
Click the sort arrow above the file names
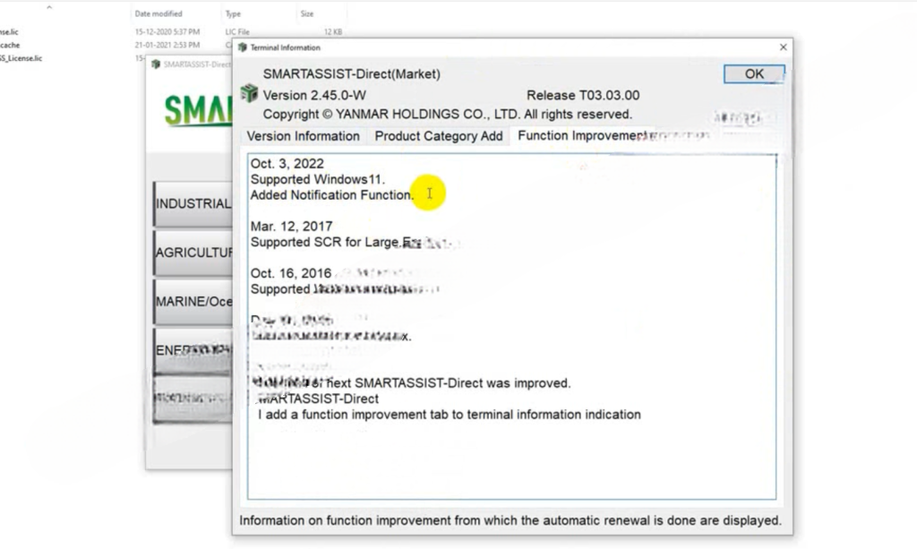coord(48,7)
